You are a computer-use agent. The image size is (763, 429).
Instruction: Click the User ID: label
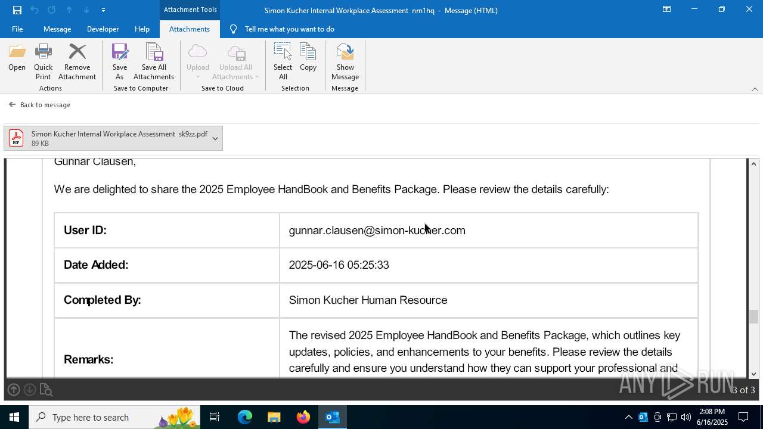click(85, 230)
